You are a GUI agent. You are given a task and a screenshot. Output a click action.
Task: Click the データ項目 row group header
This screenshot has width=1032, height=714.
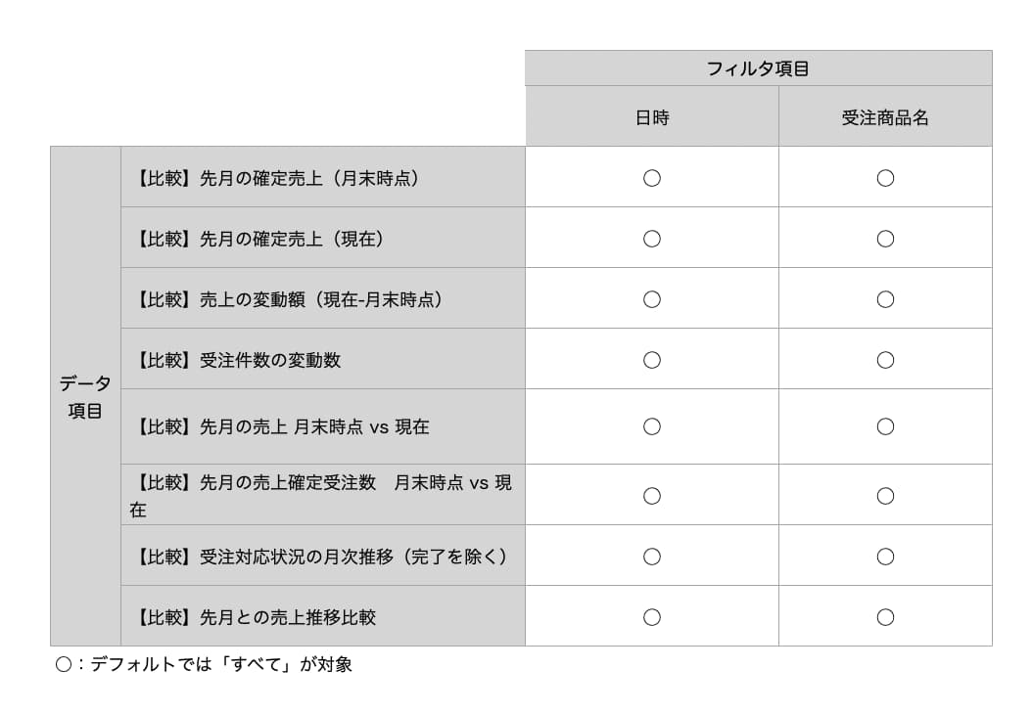tap(85, 396)
